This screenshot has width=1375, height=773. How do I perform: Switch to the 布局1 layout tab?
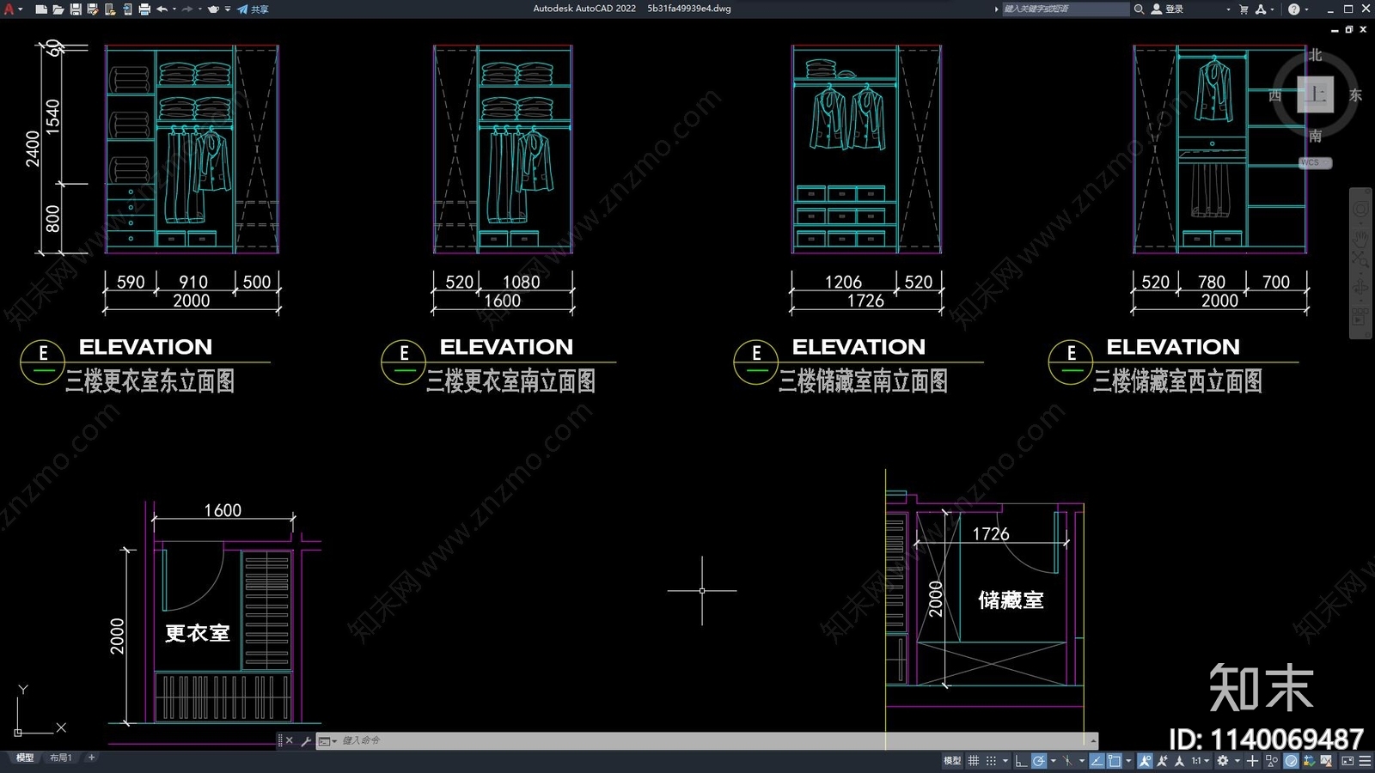coord(60,758)
